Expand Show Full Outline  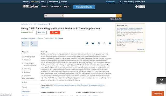click(x=28, y=79)
